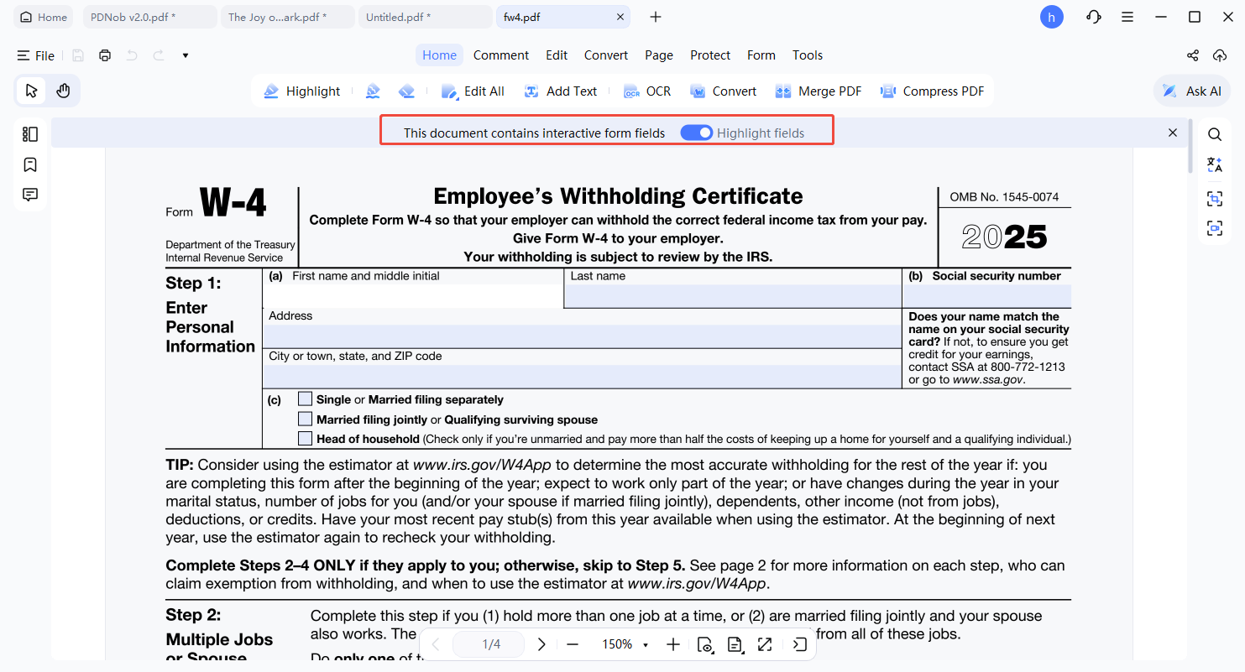Open document search

pyautogui.click(x=1215, y=133)
